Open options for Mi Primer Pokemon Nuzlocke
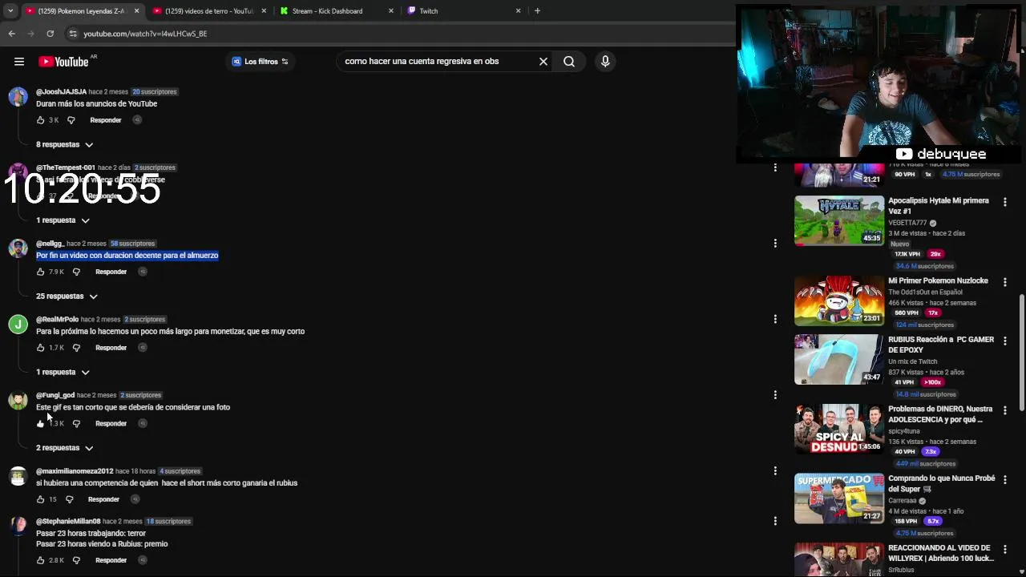 click(x=1004, y=282)
